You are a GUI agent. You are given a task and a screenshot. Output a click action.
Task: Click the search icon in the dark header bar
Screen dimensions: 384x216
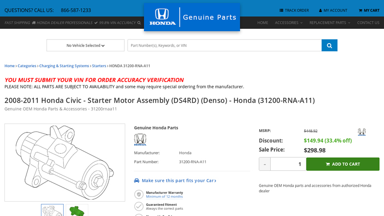[x=139, y=23]
